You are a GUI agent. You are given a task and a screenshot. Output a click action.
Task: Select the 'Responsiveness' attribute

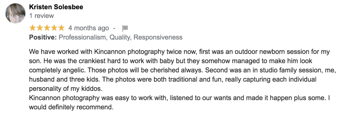click(x=158, y=37)
